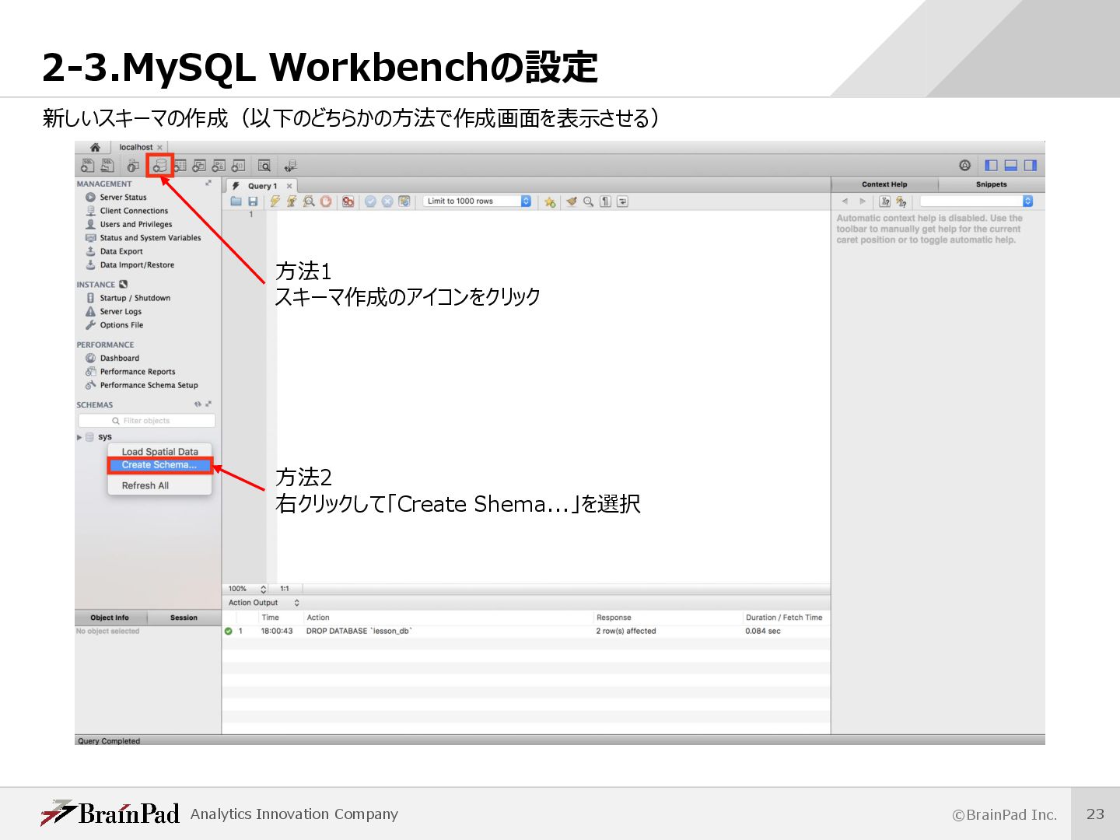
Task: Click the reconnect to DBMS icon
Action: tap(290, 166)
